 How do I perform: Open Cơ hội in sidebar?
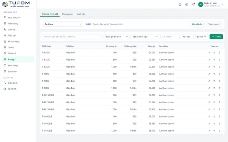pos(18,48)
